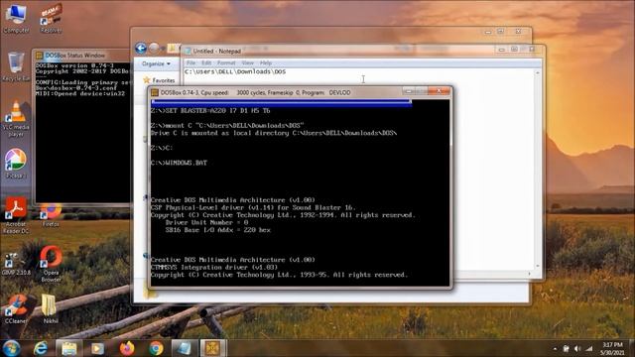Viewport: 635px width, 357px height.
Task: Open Notepad Edit menu
Action: 206,62
